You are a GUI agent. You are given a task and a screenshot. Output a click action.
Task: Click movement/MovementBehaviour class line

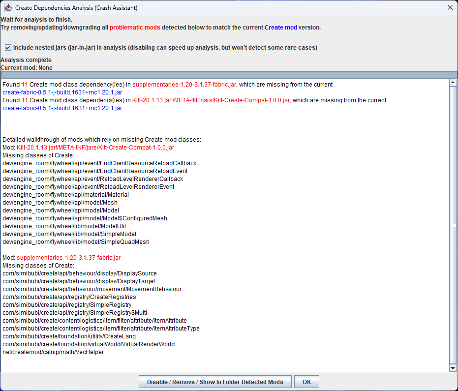[x=92, y=289]
